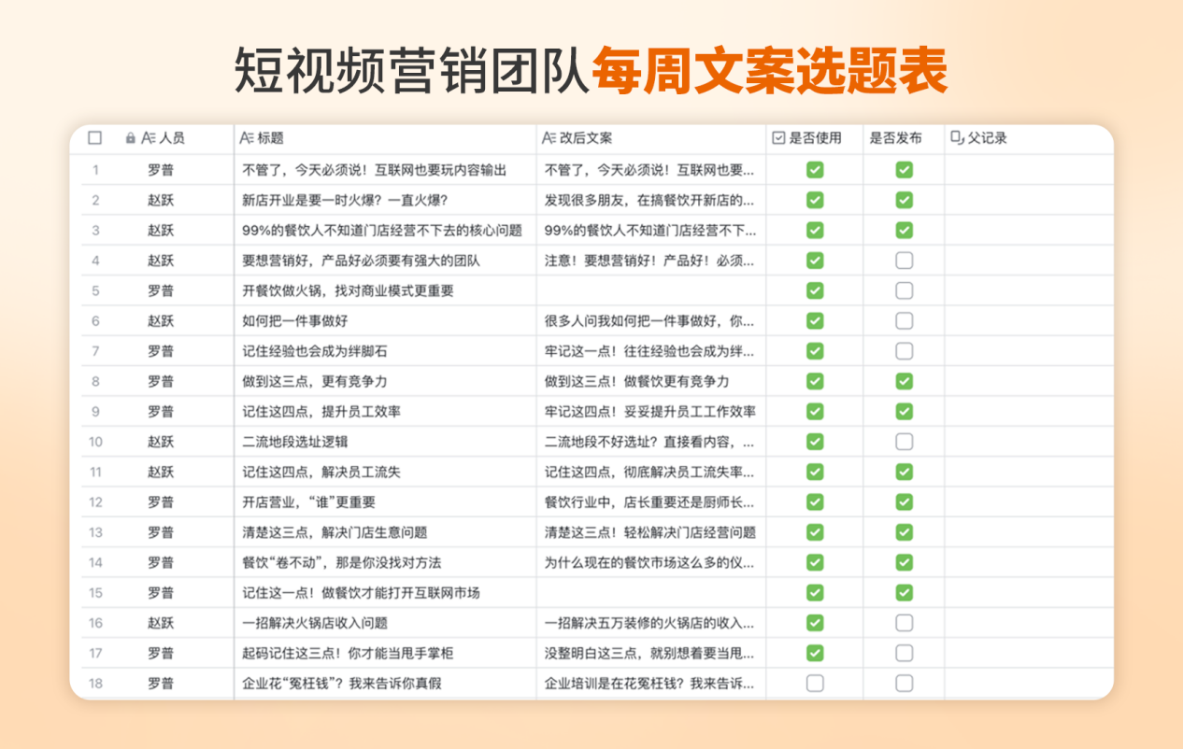This screenshot has width=1183, height=749.
Task: Open the title cell 如何把一件事做好
Action: click(x=294, y=321)
